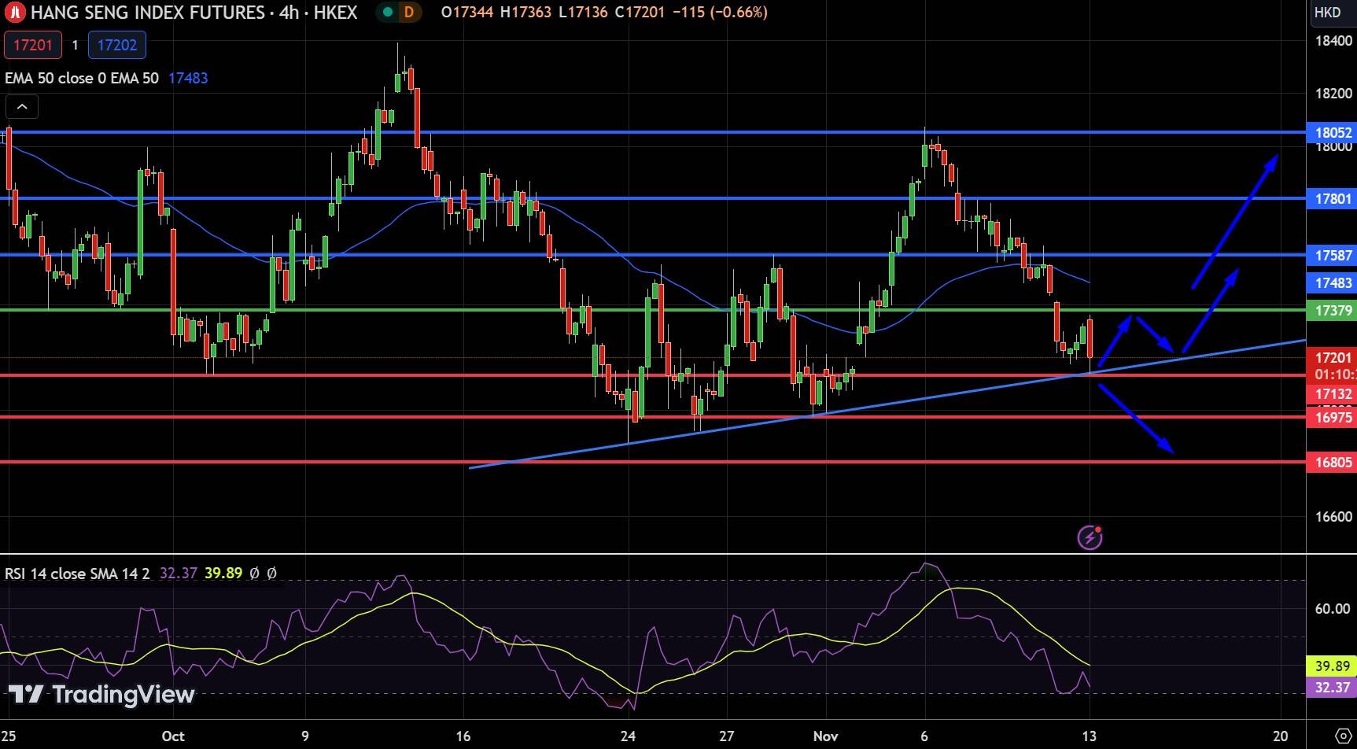
Task: Click the 60.00 RSI axis tick
Action: tap(1333, 609)
